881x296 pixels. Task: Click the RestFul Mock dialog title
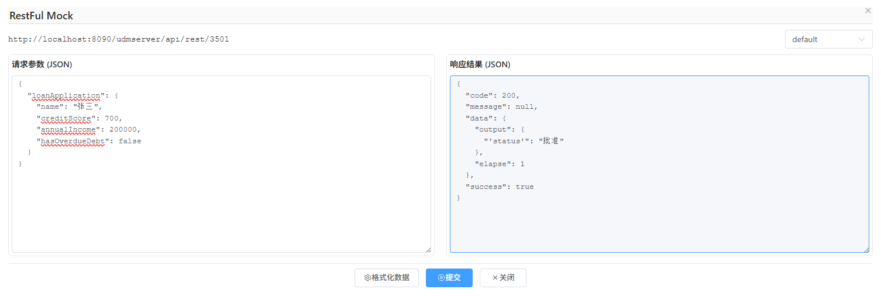click(42, 16)
